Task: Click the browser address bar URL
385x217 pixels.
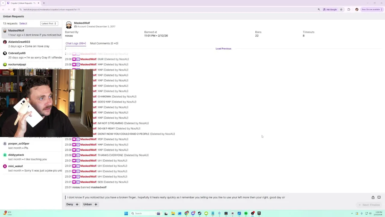Action: (x=51, y=9)
